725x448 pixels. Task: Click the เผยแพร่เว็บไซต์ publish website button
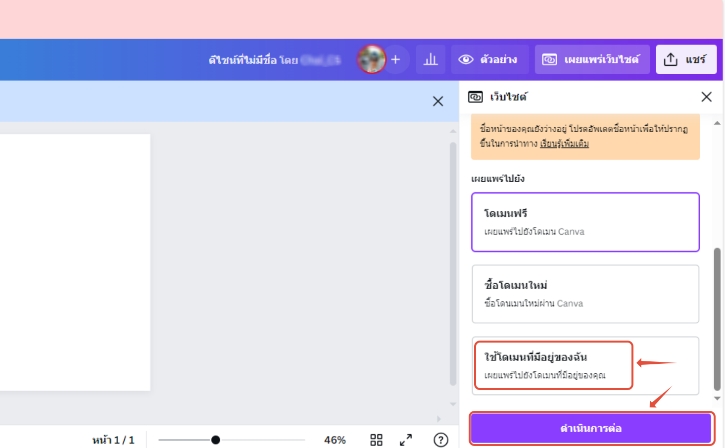click(592, 59)
